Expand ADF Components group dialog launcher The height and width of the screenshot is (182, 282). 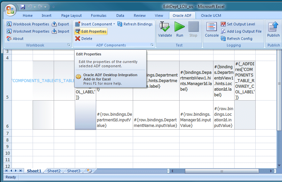coord(152,45)
